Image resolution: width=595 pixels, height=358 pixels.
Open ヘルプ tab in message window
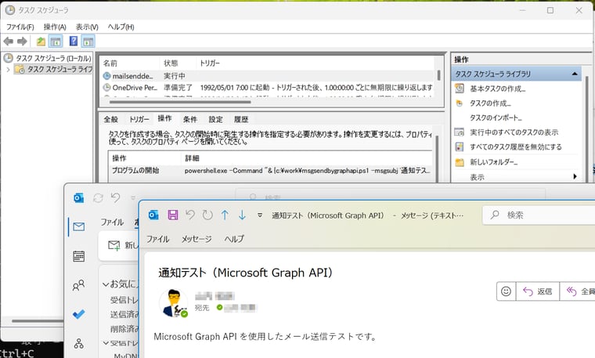click(234, 239)
